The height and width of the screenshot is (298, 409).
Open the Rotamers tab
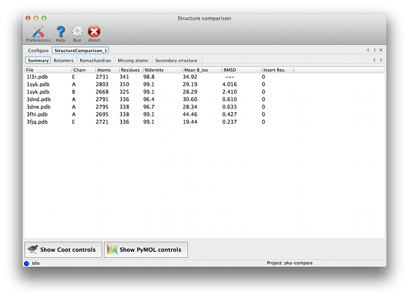(63, 60)
